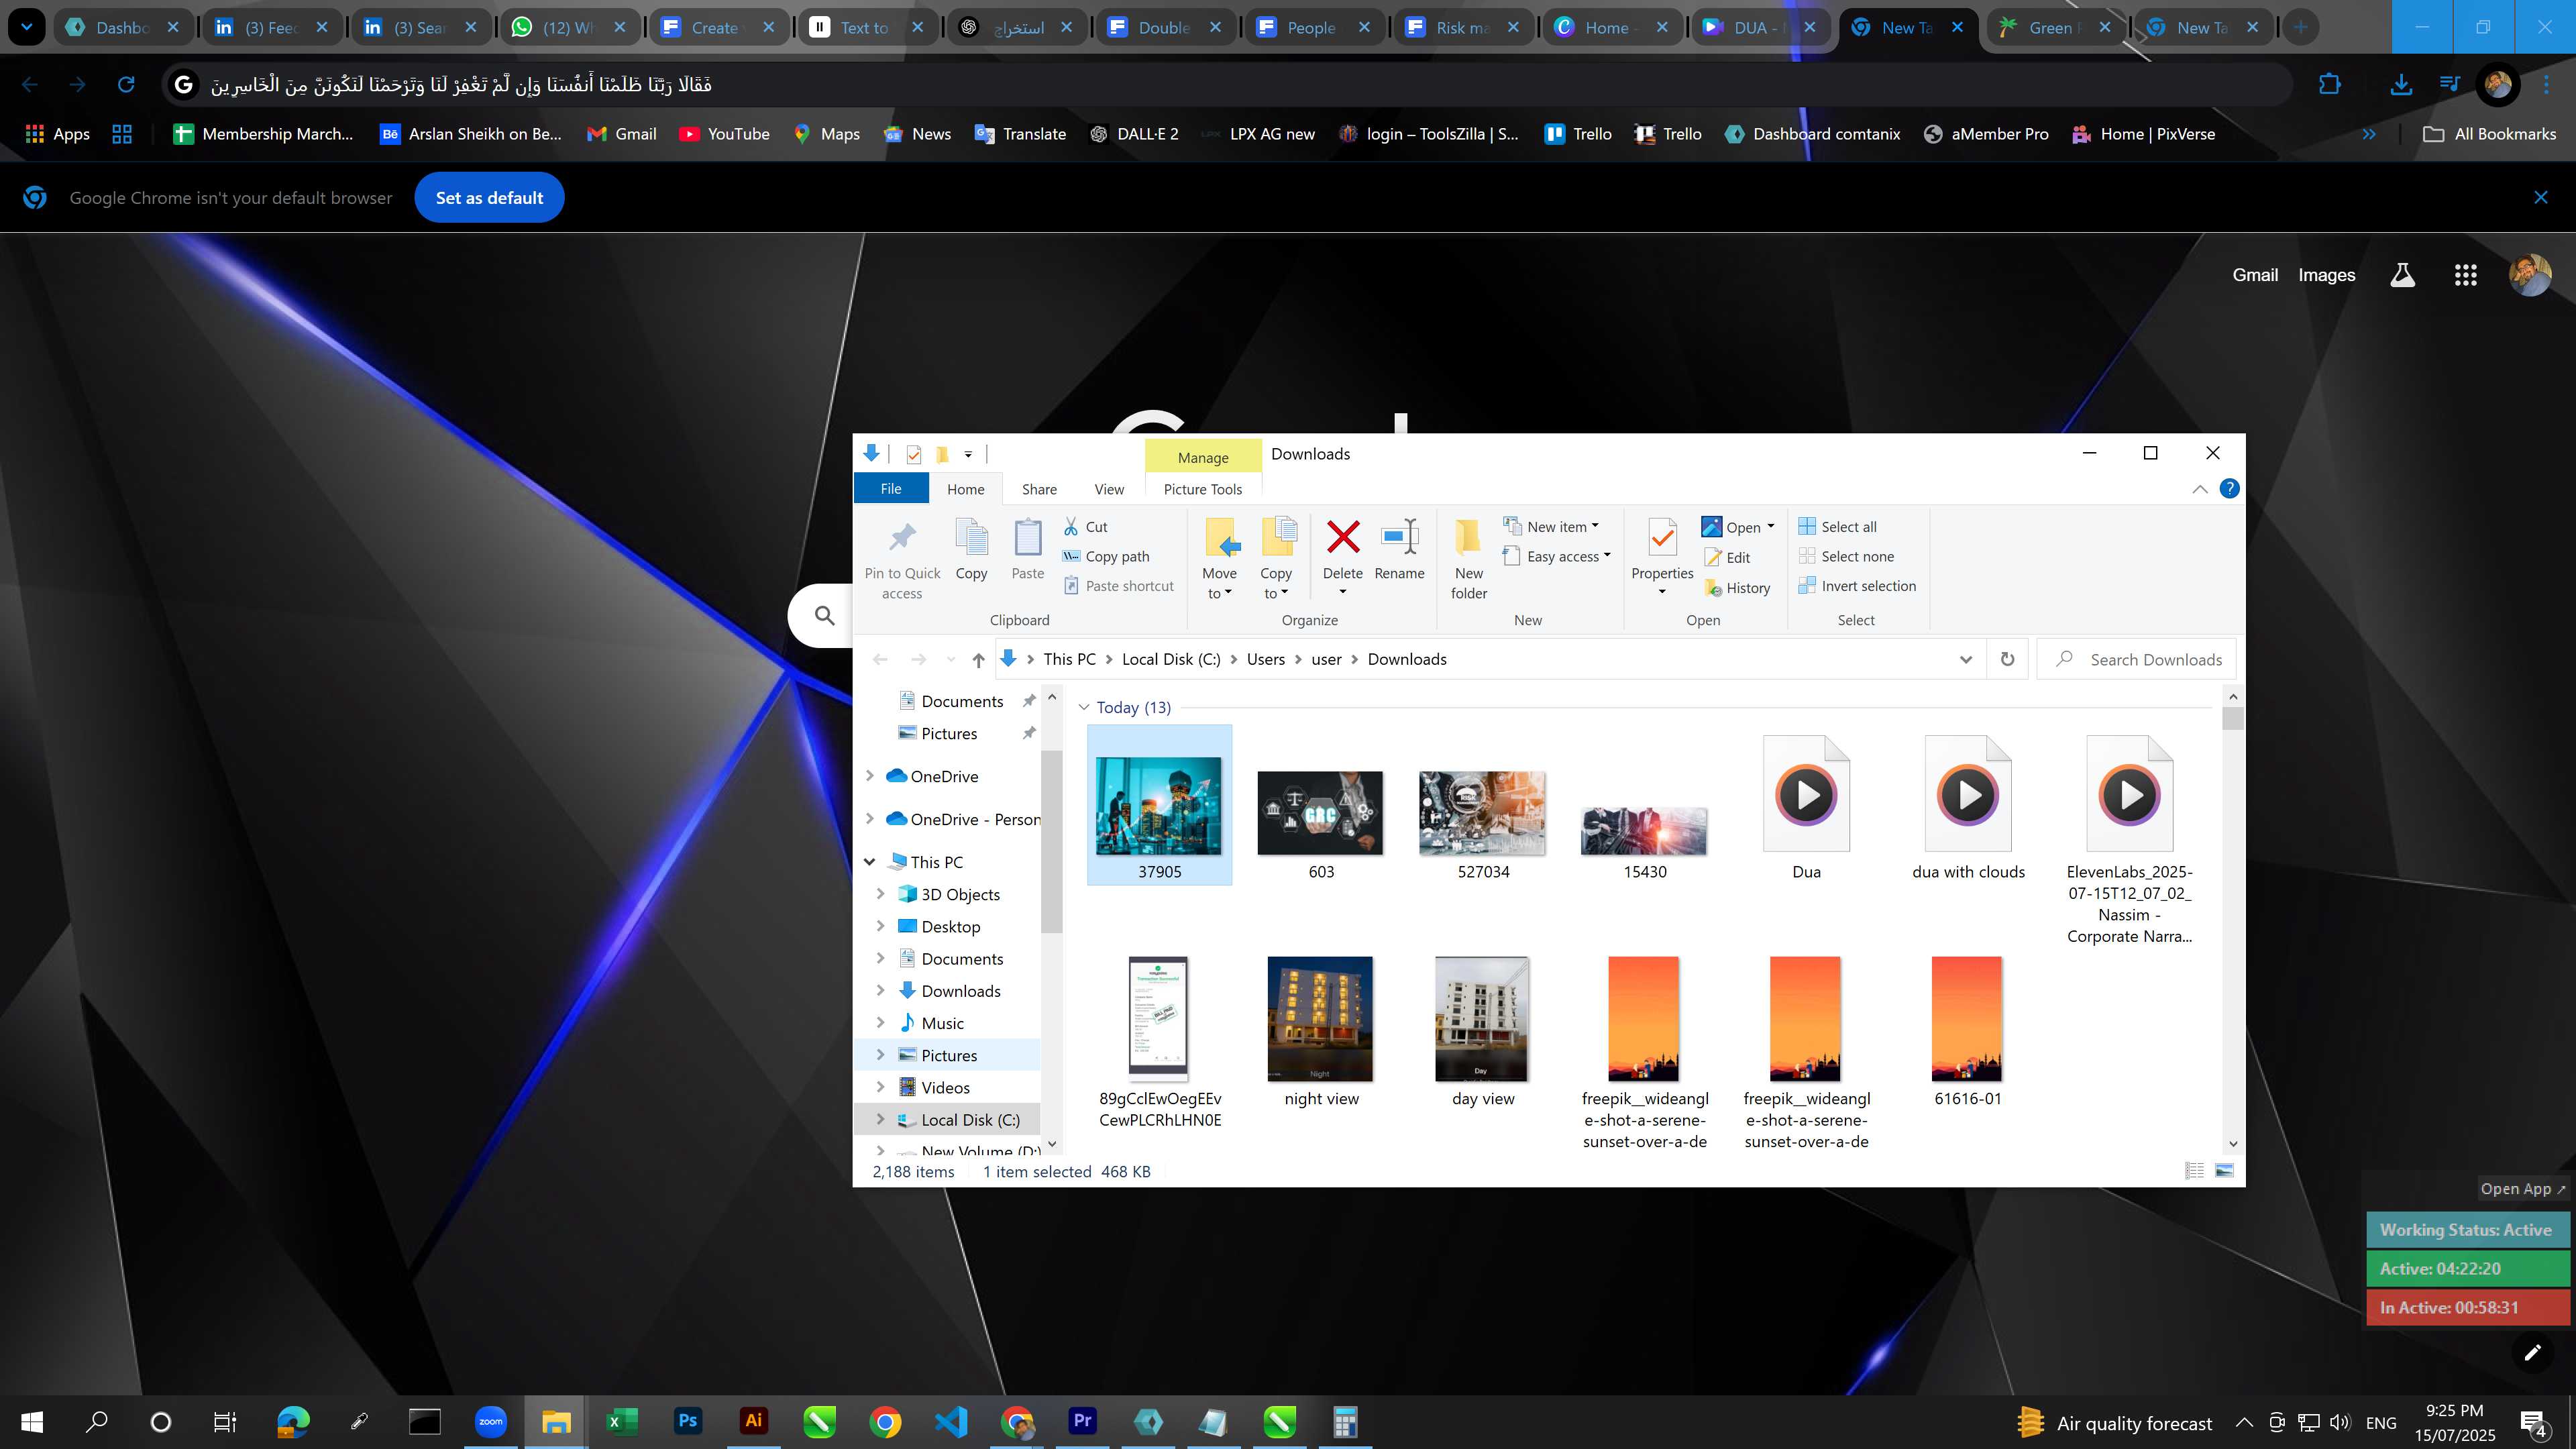Open Google apps grid icon
Screen dimensions: 2576x1449
pos(2465,275)
